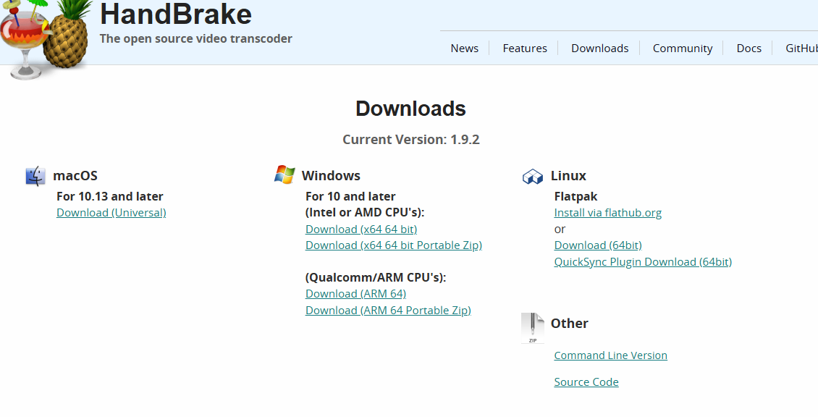Click the 'Linux' section heading
Viewport: 818px width, 417px height.
pyautogui.click(x=569, y=176)
